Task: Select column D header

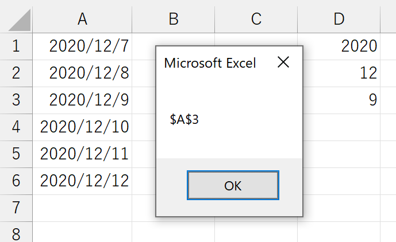Action: (339, 19)
